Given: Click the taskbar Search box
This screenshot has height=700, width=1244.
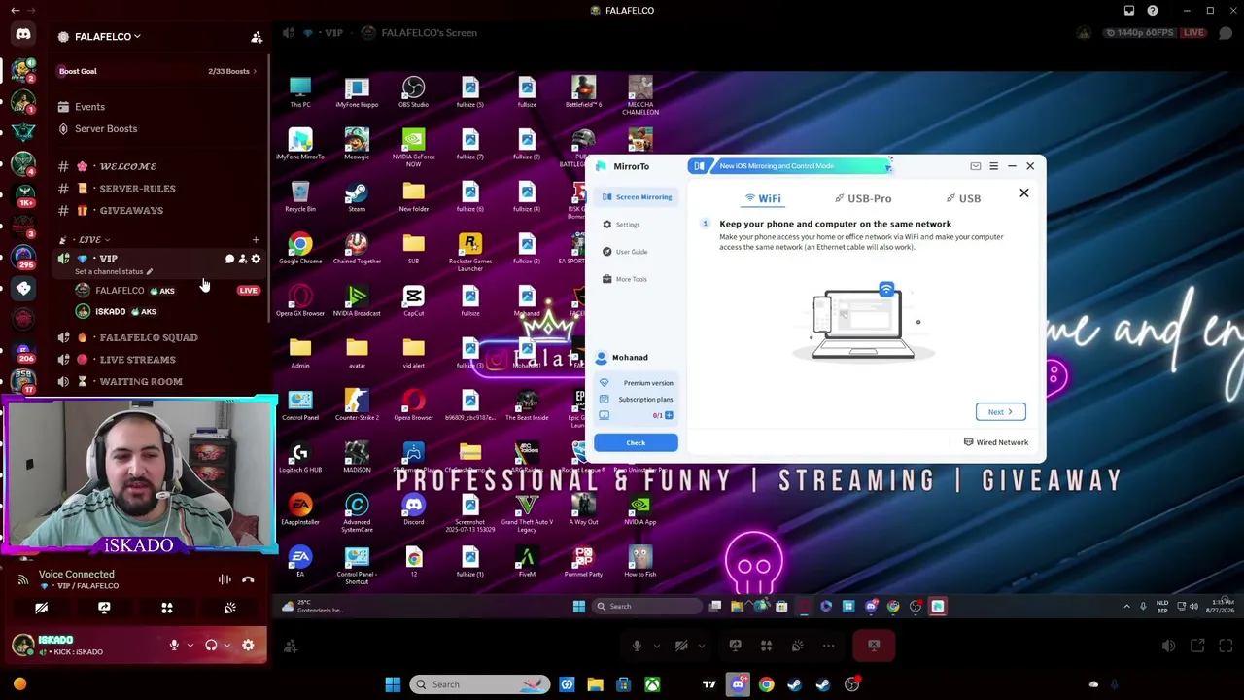Looking at the screenshot, I should (x=481, y=684).
